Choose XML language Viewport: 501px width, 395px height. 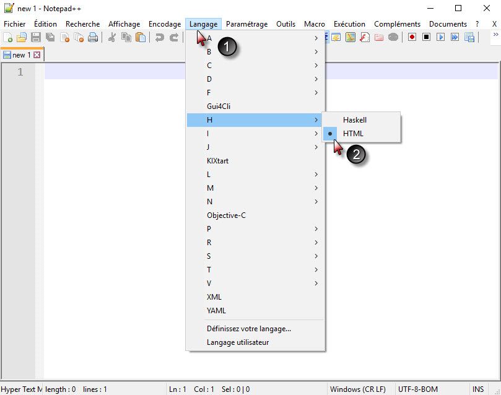point(256,297)
